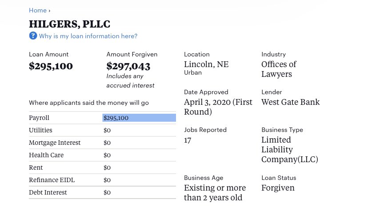Click the Offices of Lawyers industry text
This screenshot has height=223, width=368.
[279, 69]
